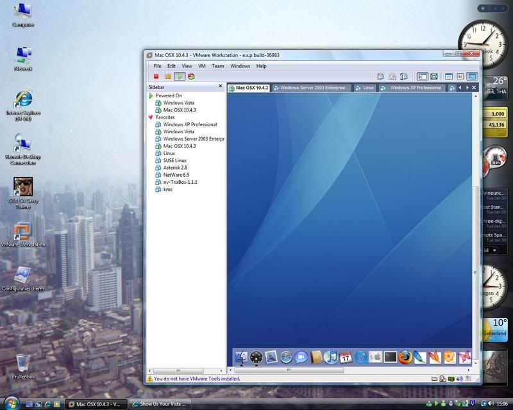Collapse the Favorites tree group

[x=151, y=117]
